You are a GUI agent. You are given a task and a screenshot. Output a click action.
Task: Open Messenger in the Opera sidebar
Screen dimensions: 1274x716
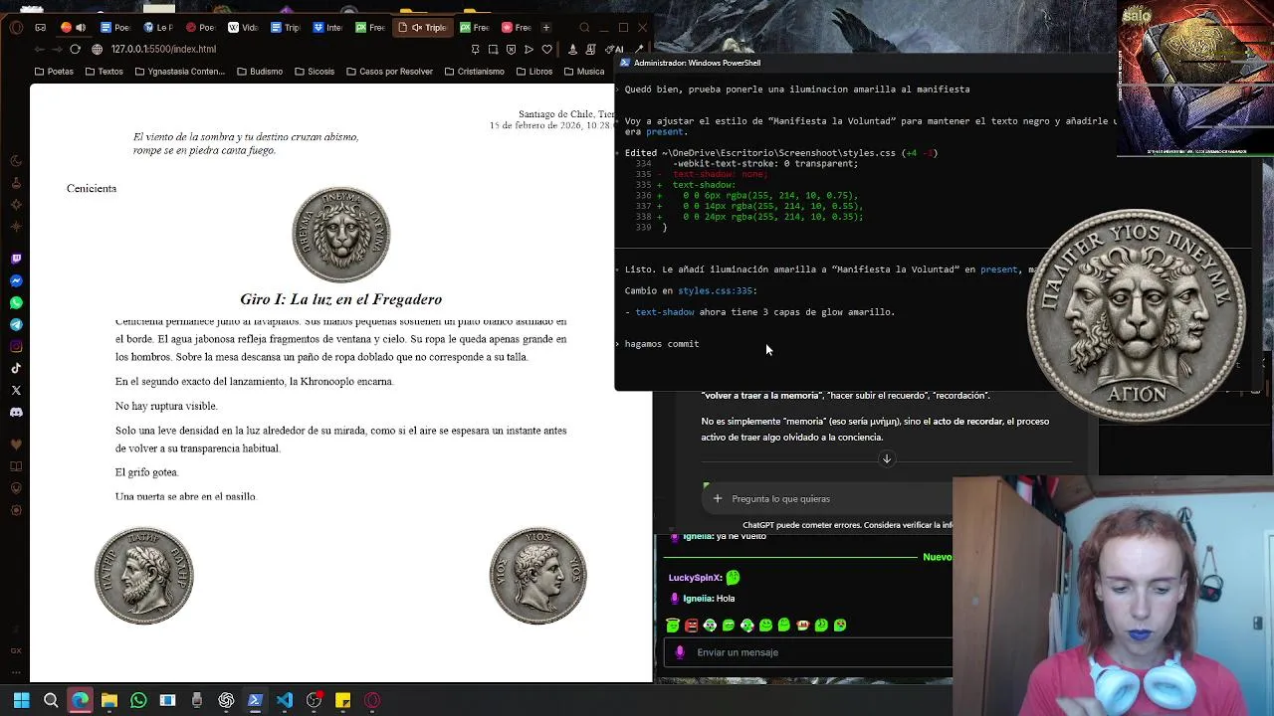coord(16,280)
